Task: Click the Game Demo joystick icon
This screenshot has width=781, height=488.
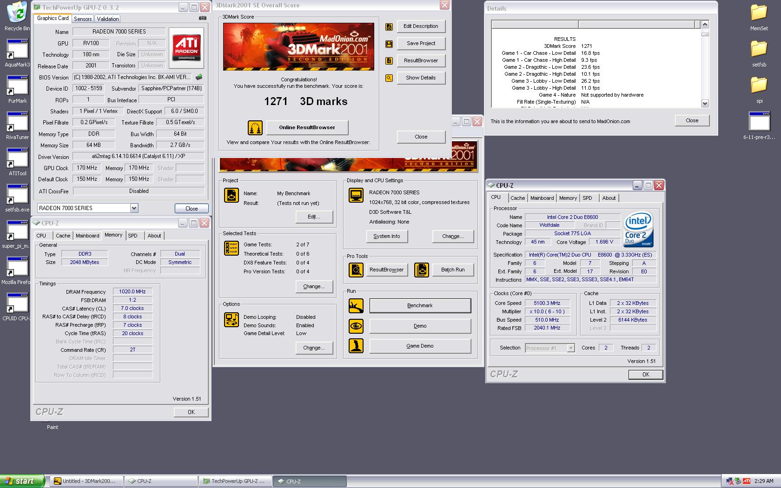Action: click(x=356, y=346)
